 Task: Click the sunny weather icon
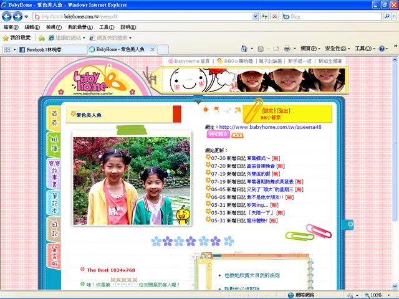pyautogui.click(x=206, y=110)
